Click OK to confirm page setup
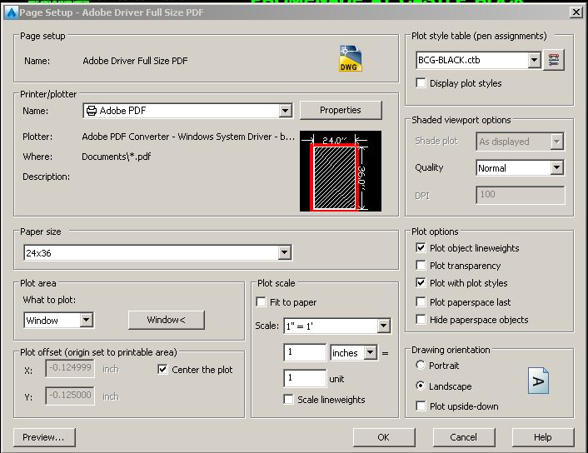 coord(384,437)
